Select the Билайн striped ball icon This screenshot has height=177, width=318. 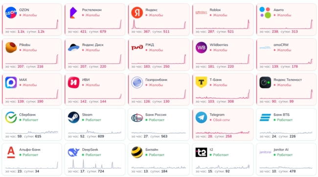(x=137, y=152)
